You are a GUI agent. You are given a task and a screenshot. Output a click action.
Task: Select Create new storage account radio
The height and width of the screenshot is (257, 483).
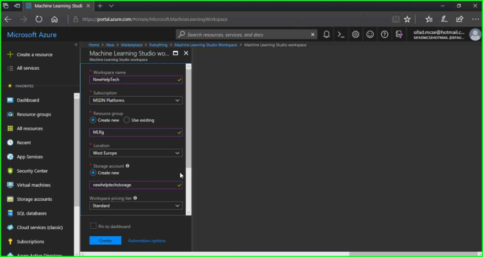pyautogui.click(x=93, y=173)
